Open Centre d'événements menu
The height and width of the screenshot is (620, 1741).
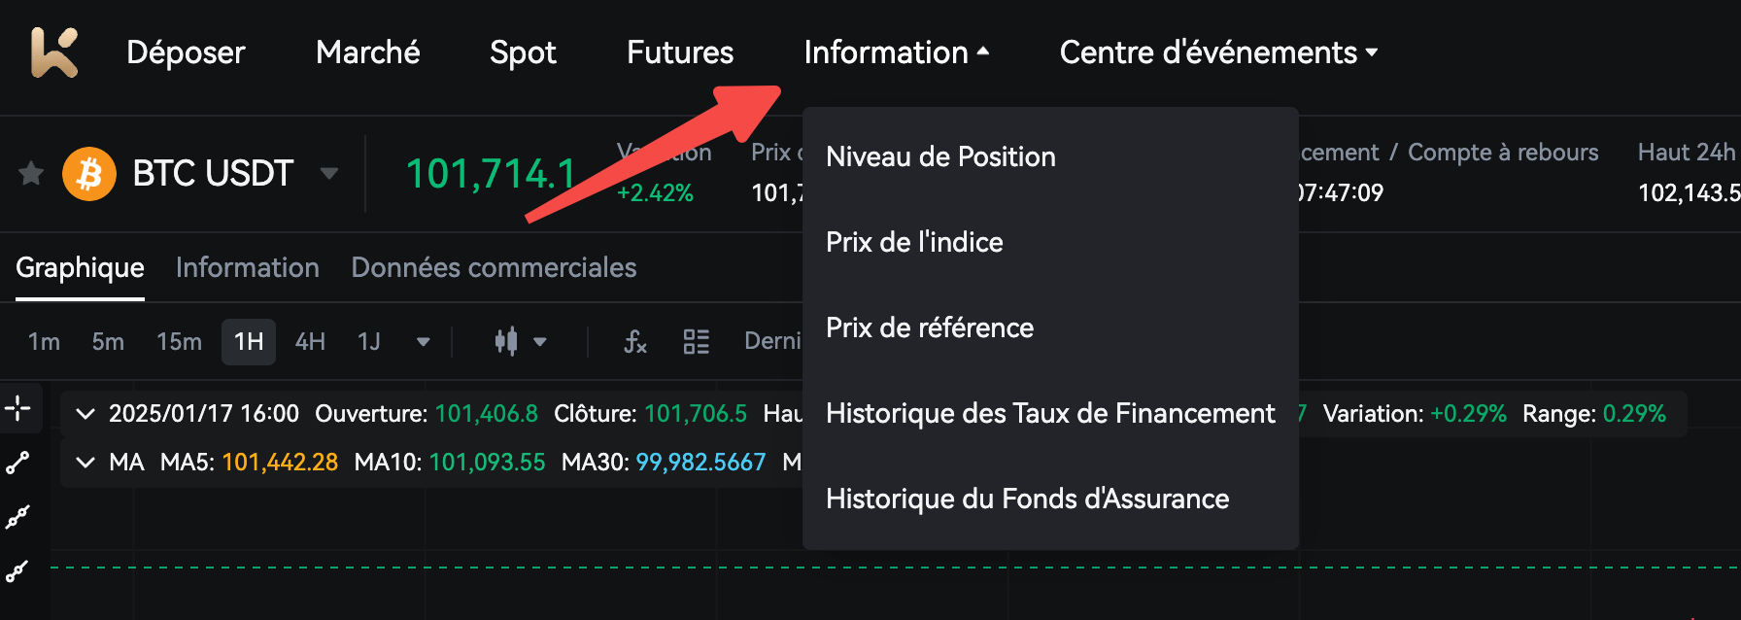1218,52
